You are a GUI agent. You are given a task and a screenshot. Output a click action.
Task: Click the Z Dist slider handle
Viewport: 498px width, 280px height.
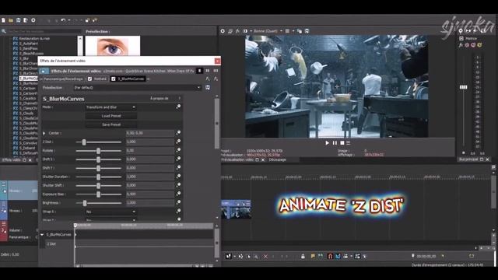[x=84, y=142]
